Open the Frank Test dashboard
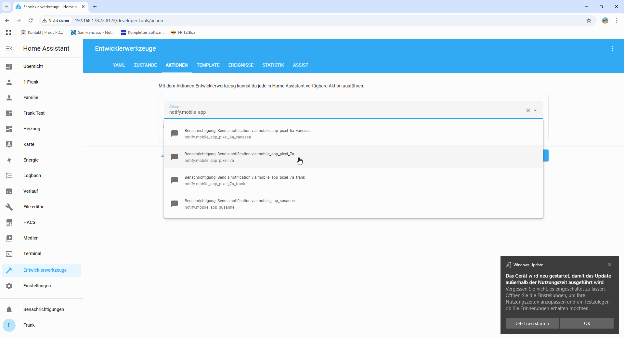 [x=42, y=113]
